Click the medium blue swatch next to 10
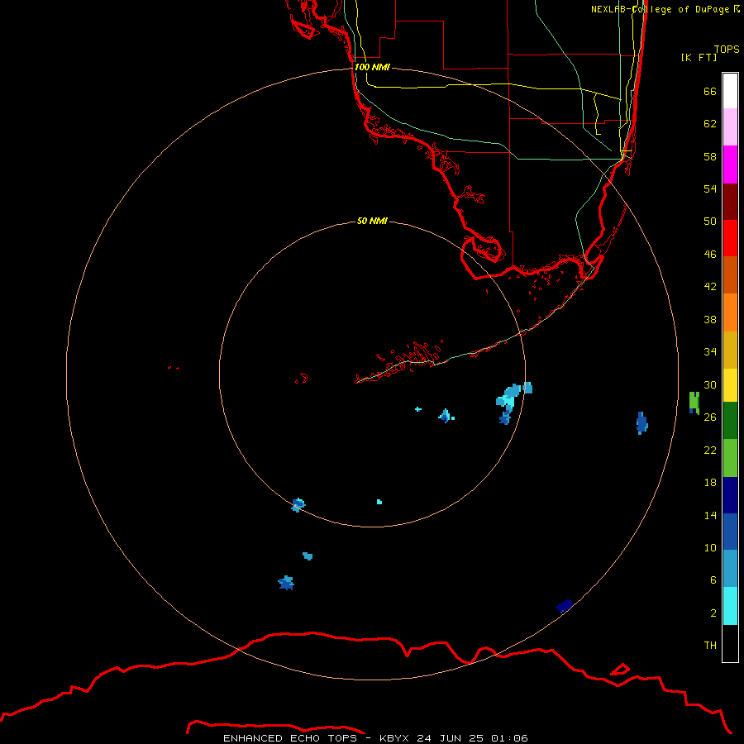Viewport: 744px width, 744px height. [730, 532]
